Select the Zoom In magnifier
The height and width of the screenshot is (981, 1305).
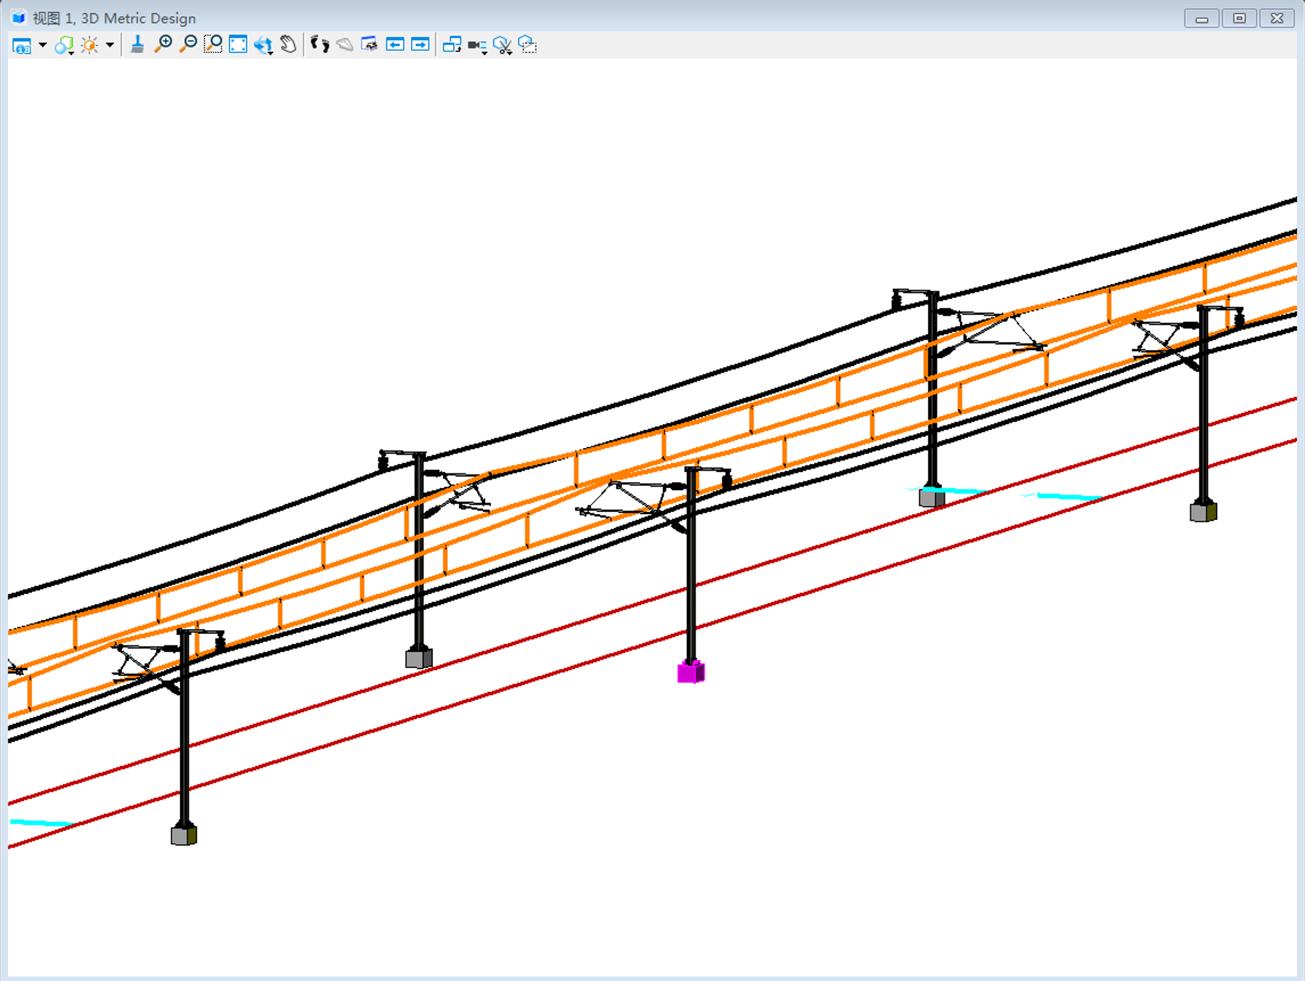pyautogui.click(x=163, y=45)
